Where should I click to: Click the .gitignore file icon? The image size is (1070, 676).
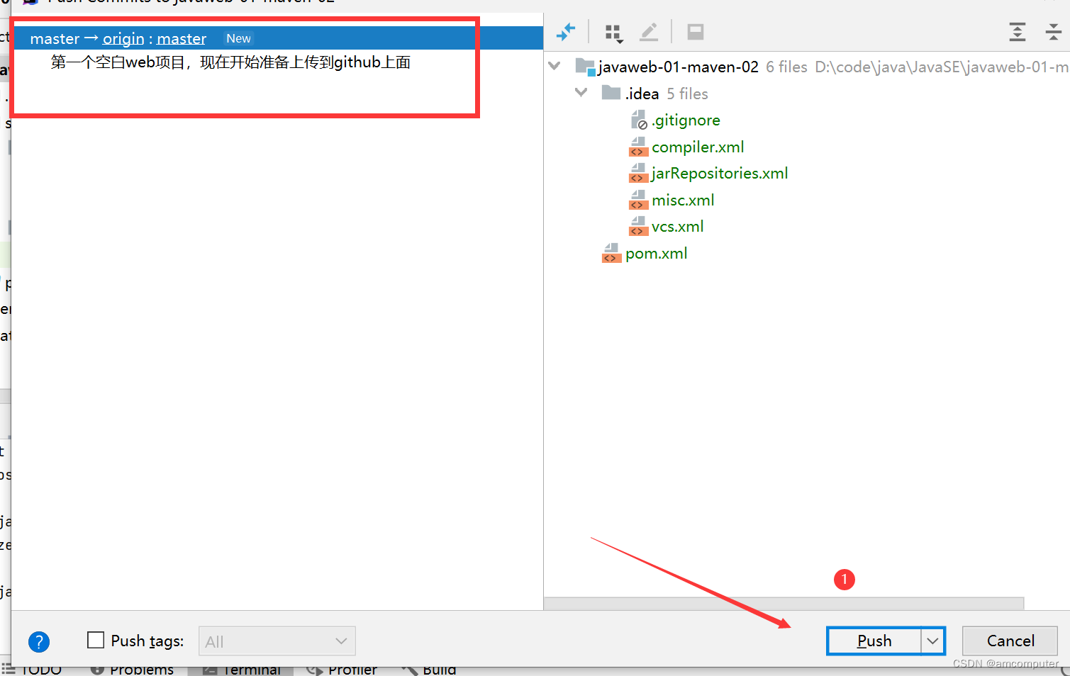click(639, 120)
